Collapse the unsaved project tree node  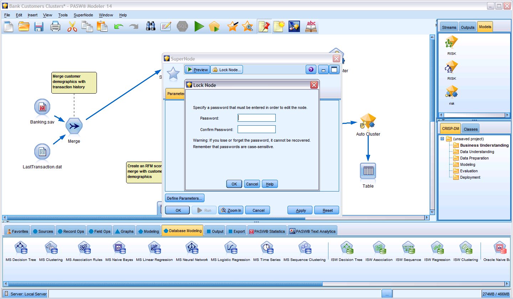(x=442, y=139)
